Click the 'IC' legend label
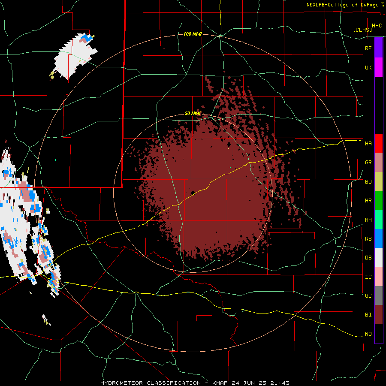Screen dimensions: 386x386 (x=368, y=277)
